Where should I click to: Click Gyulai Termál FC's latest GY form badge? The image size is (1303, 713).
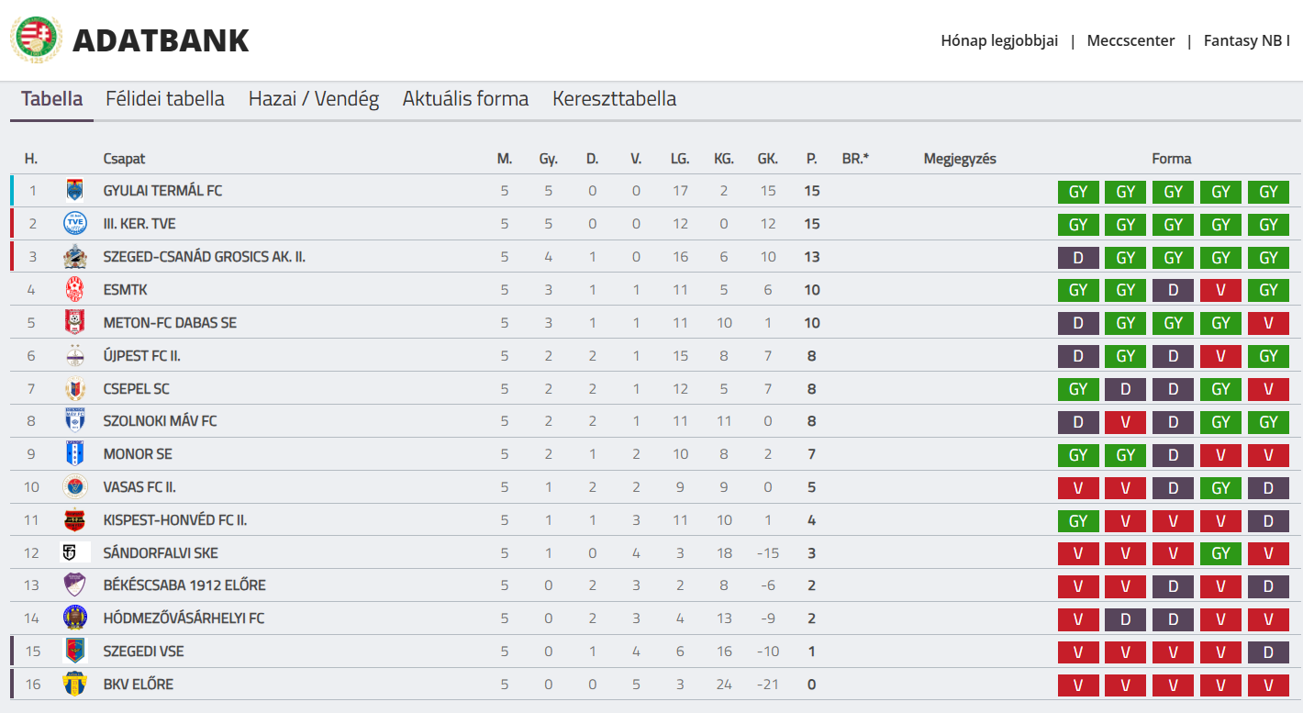pos(1268,192)
